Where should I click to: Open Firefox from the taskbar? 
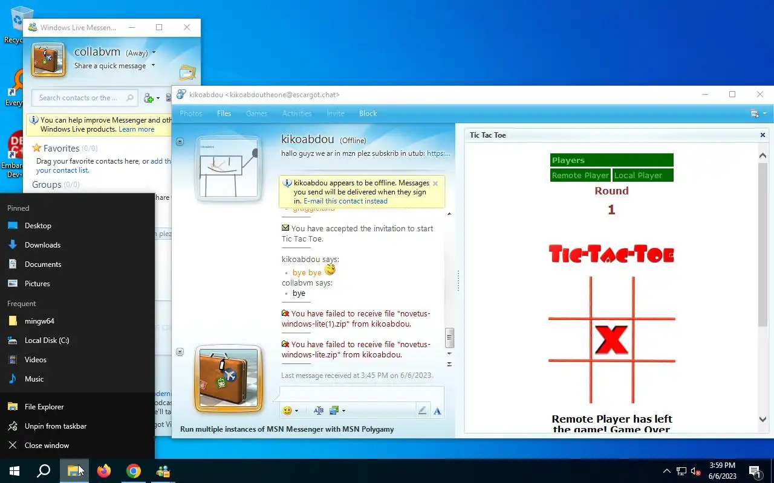(x=104, y=471)
